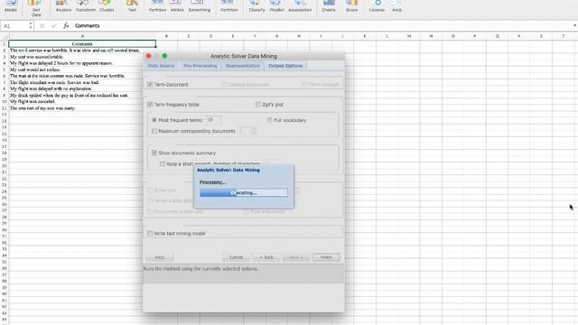The width and height of the screenshot is (578, 325).
Task: Open the Explore ribbon tool
Action: pyautogui.click(x=63, y=6)
